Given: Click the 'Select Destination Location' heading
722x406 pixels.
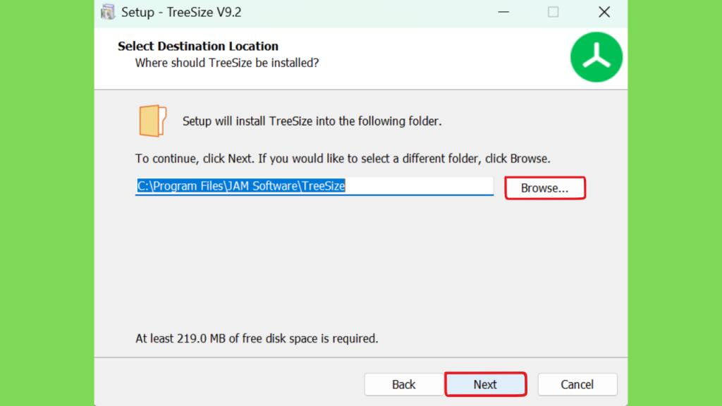Looking at the screenshot, I should [x=198, y=46].
